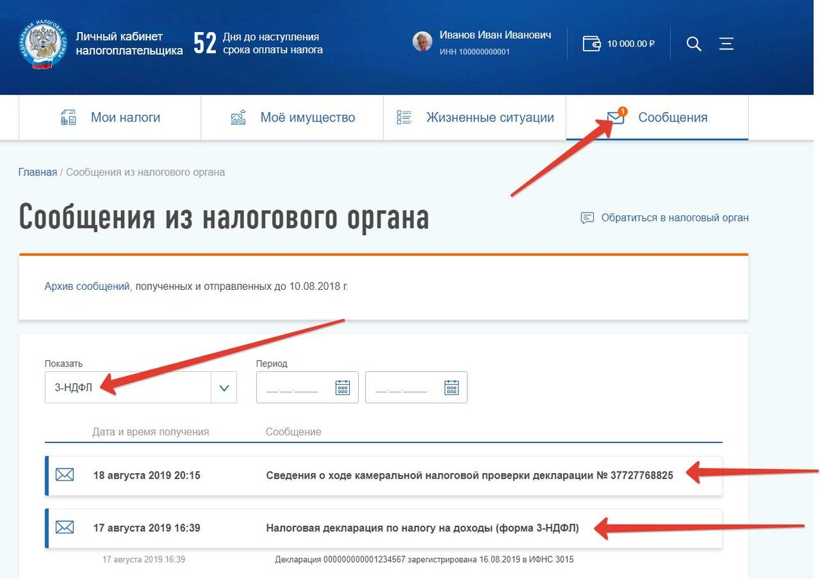820x579 pixels.
Task: Click the user avatar photo
Action: 422,42
